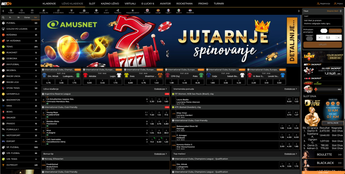Click the search magnifier icon above the sports list

click(x=3, y=18)
